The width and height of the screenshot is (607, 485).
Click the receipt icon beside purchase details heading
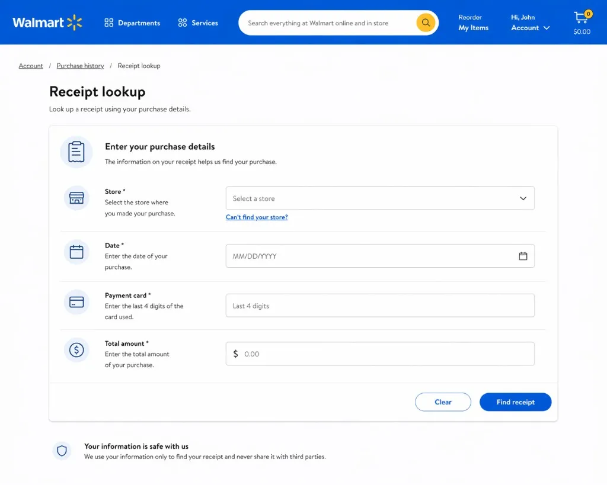coord(76,152)
